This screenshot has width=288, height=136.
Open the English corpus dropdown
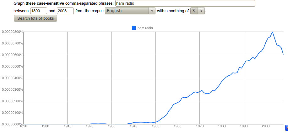[x=130, y=11]
